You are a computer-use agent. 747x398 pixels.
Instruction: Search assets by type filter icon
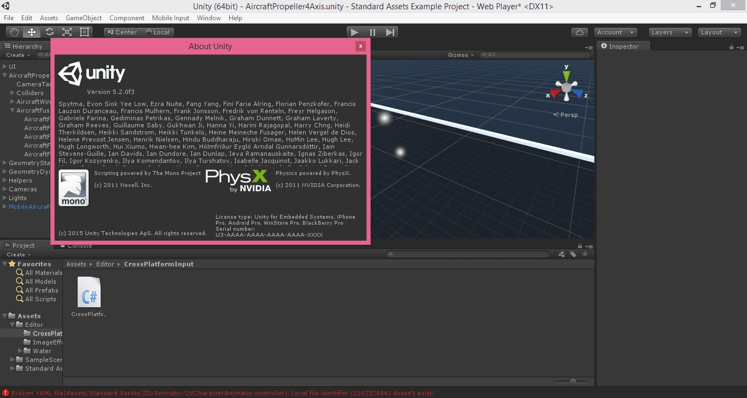click(561, 254)
